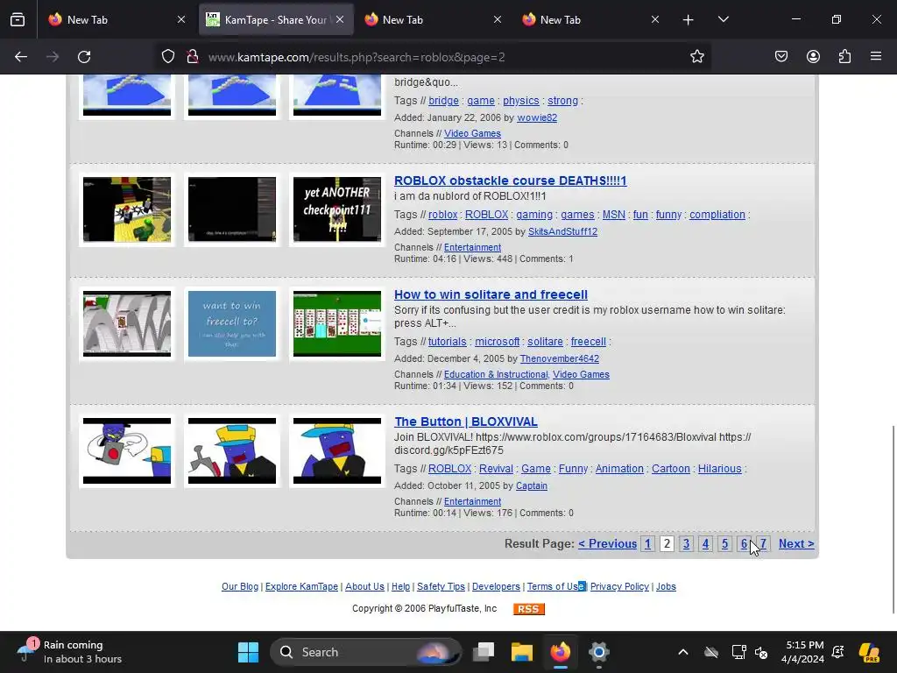The width and height of the screenshot is (897, 673).
Task: Visit uploader Captain's profile
Action: [532, 485]
